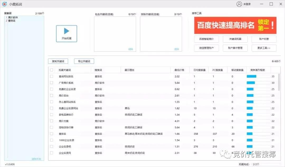Open the 微信管理账户 tool

206,48
